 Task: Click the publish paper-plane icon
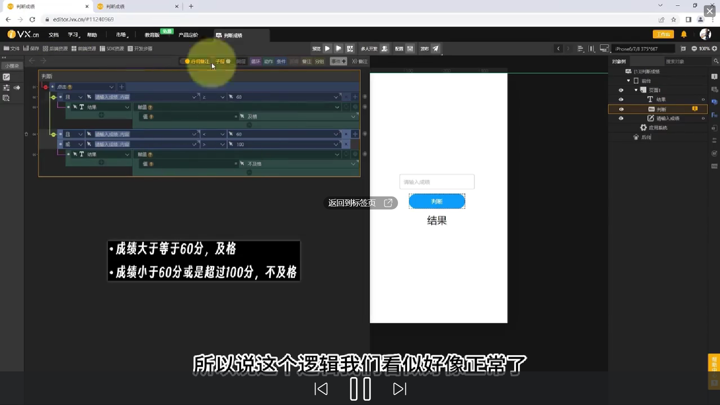pos(436,48)
